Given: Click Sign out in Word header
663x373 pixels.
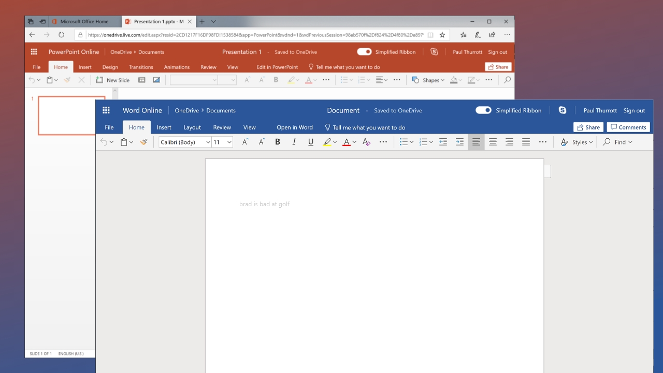Looking at the screenshot, I should point(634,110).
